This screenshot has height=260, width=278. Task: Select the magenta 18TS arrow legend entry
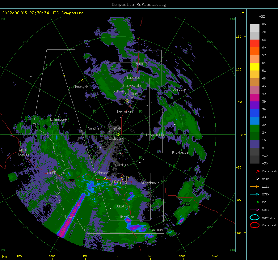[255, 210]
